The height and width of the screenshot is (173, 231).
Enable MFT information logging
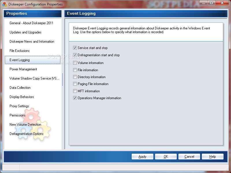click(75, 91)
